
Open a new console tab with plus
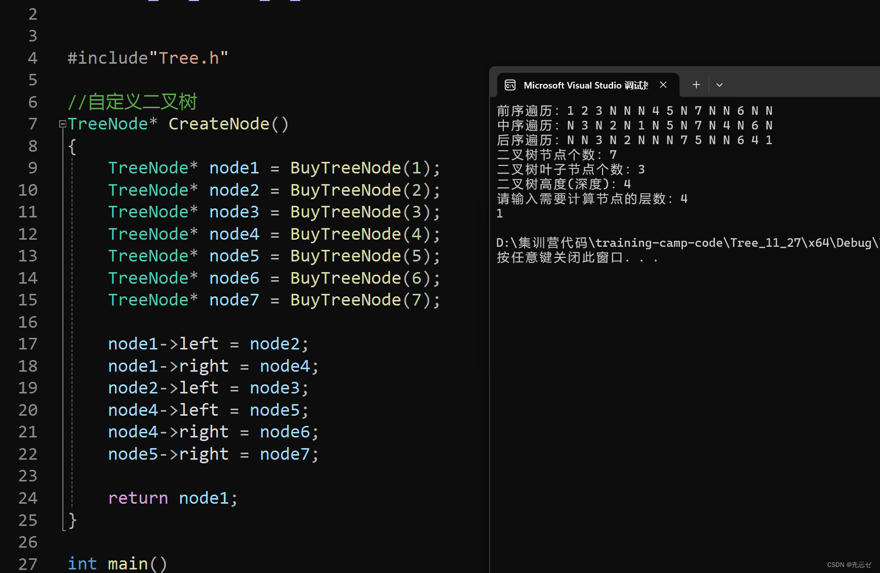[x=696, y=85]
